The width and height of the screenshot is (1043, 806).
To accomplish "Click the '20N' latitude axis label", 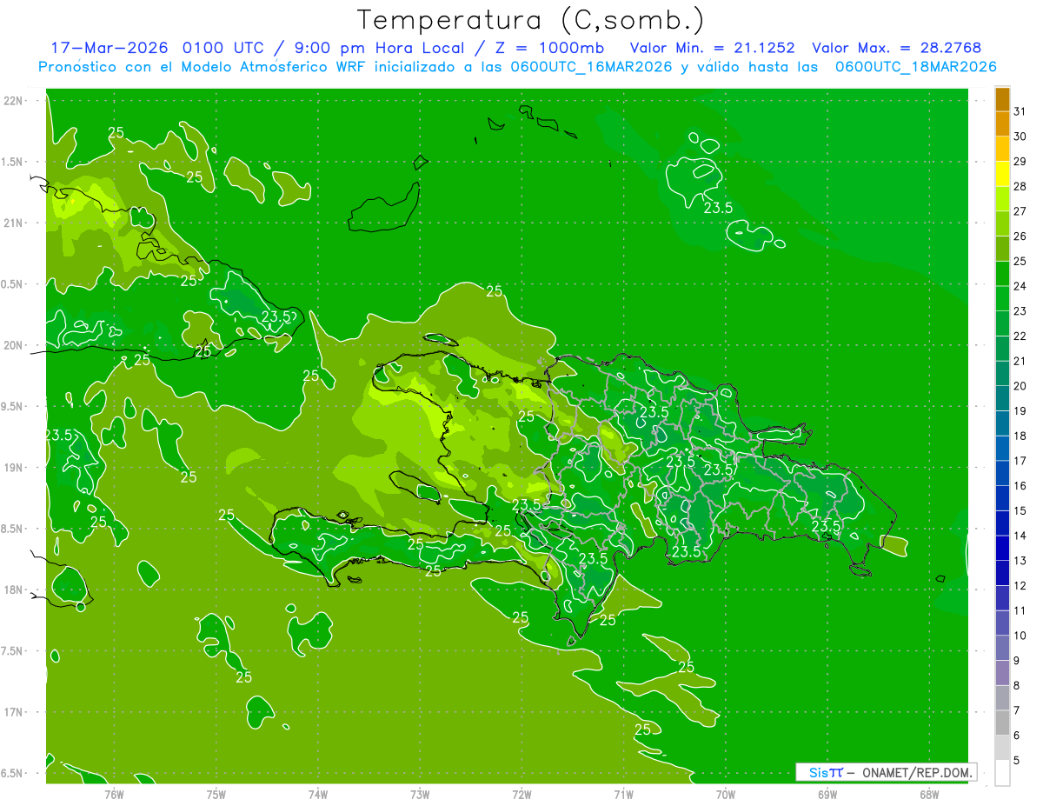I will click(x=13, y=345).
